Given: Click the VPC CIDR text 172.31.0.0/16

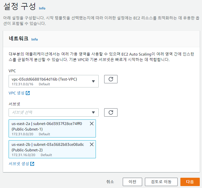Looking at the screenshot, I should (x=22, y=84).
